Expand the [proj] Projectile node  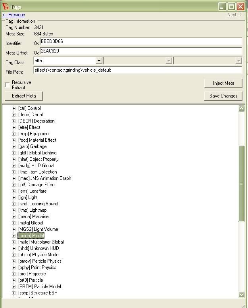[13, 274]
